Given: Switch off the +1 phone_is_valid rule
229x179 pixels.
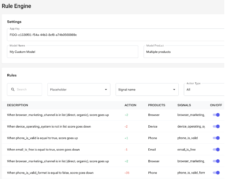Looking at the screenshot, I should coord(216,138).
